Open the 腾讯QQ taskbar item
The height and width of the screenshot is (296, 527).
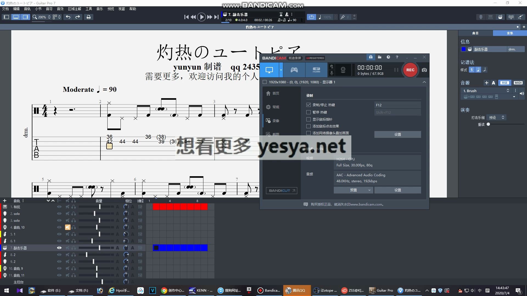point(297,290)
